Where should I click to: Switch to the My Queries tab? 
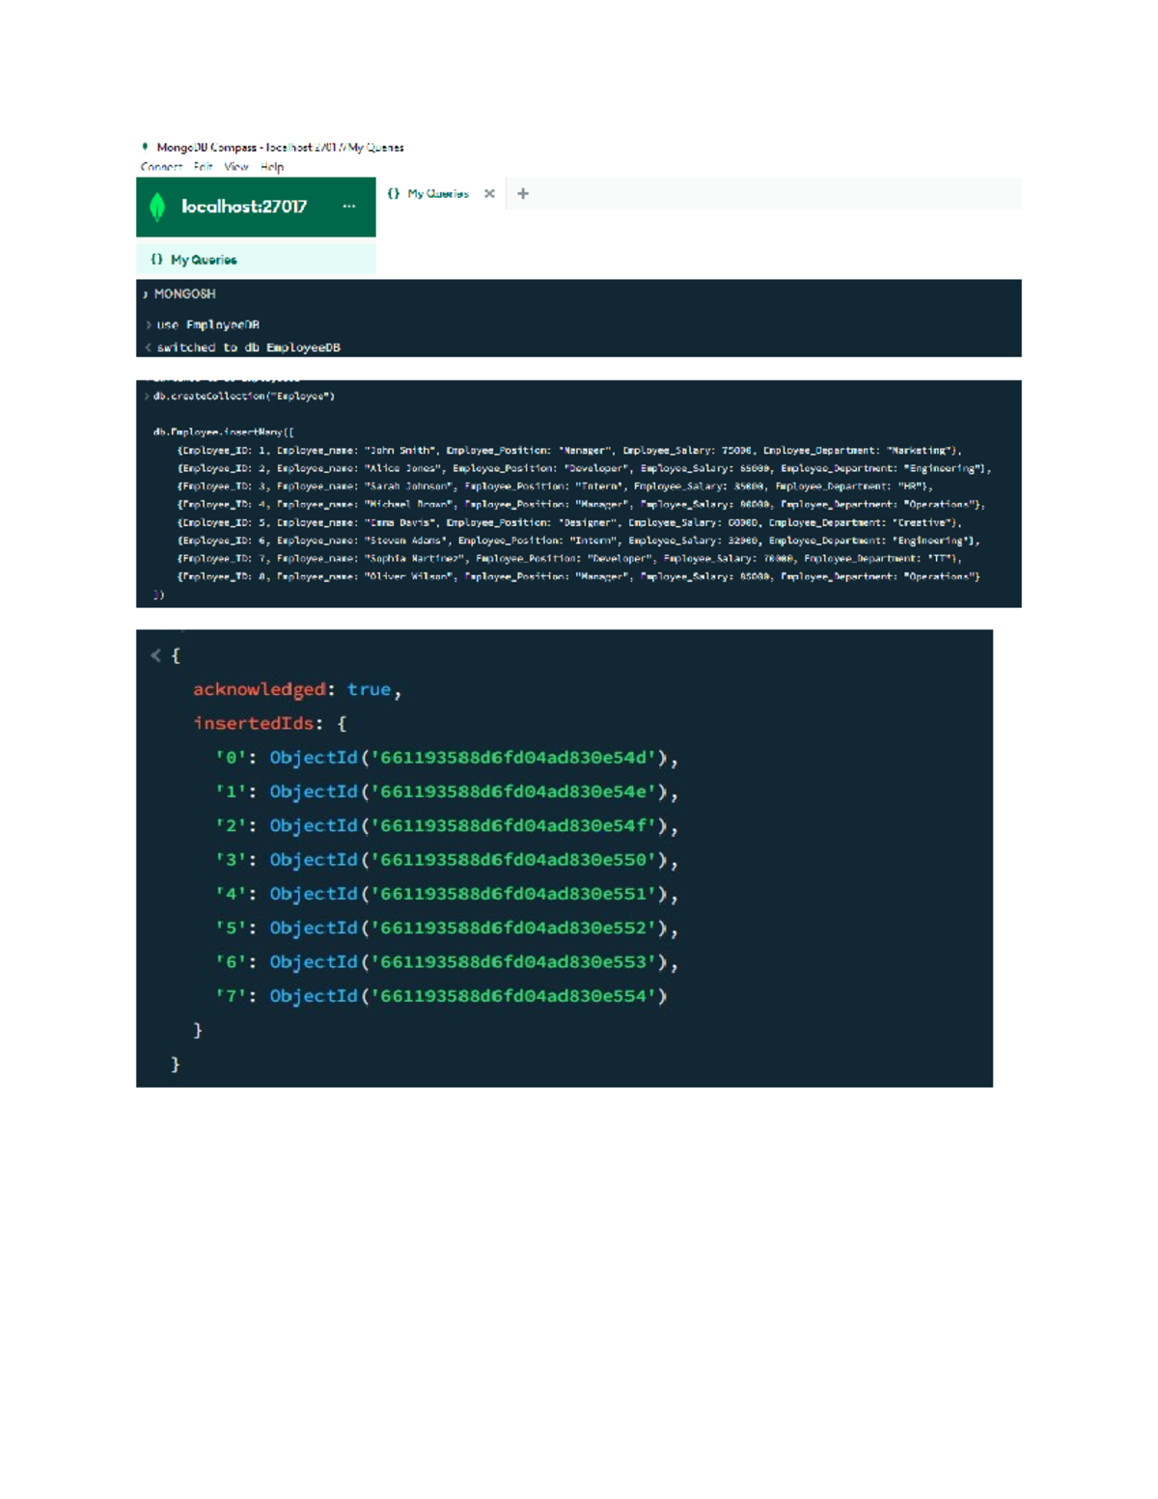click(x=437, y=194)
